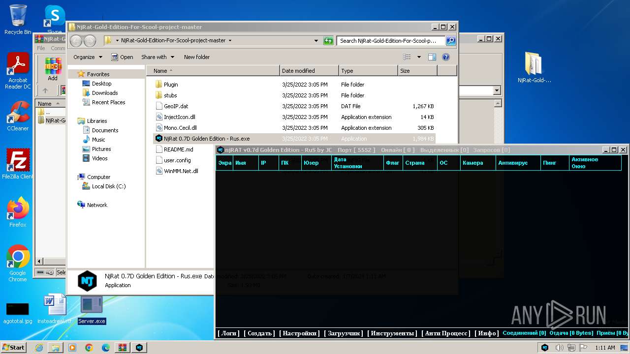Select the InjectIcon.dll file
630x354 pixels.
180,117
